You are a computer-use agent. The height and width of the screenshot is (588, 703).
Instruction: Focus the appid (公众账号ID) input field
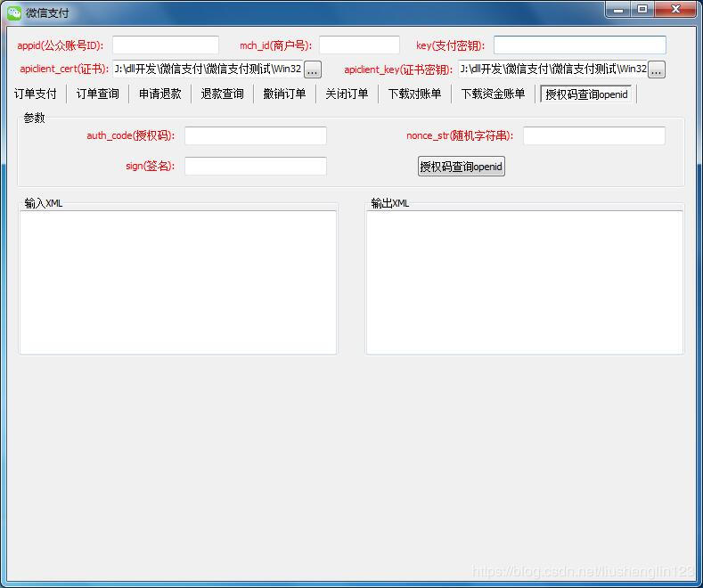click(166, 45)
